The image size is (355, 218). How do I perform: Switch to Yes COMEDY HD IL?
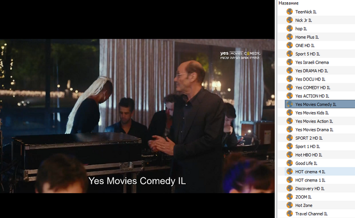[x=313, y=88]
